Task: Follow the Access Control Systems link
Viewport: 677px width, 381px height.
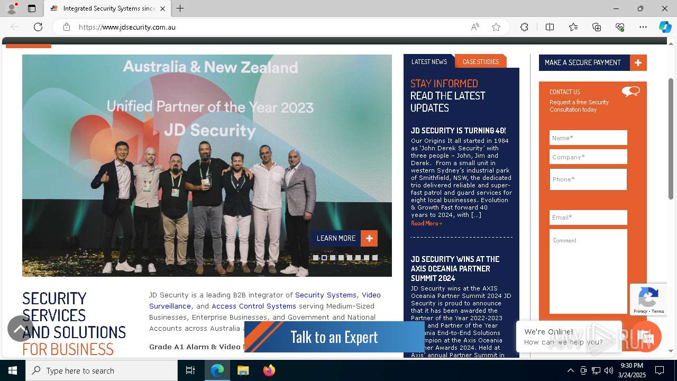Action: tap(254, 306)
